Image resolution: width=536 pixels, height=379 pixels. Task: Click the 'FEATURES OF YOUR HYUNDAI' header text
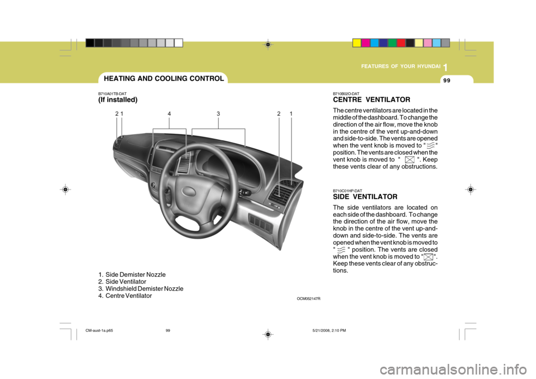click(x=401, y=66)
